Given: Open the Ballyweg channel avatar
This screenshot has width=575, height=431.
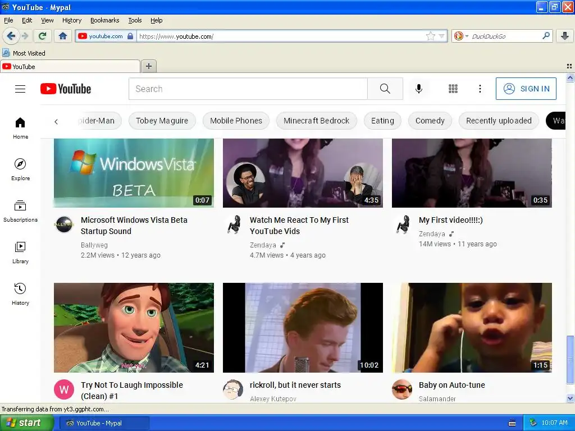Looking at the screenshot, I should tap(64, 224).
